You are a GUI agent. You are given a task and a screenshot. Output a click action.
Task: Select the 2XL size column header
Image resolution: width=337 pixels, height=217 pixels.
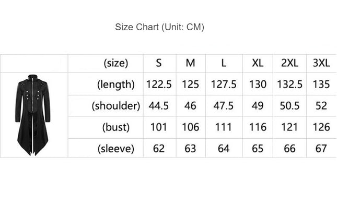click(x=290, y=63)
